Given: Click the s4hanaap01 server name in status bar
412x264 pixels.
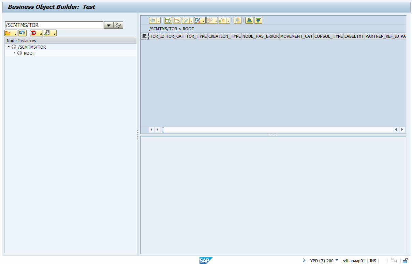Looking at the screenshot, I should coord(354,261).
